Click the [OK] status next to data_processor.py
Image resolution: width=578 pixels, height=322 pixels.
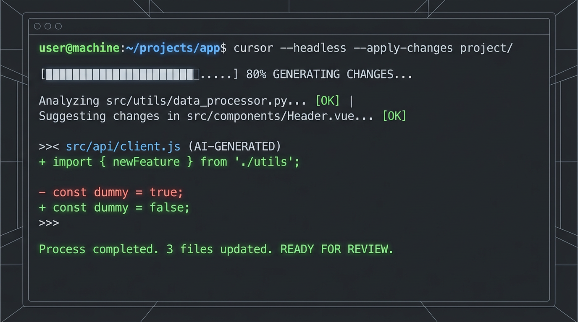pos(327,101)
